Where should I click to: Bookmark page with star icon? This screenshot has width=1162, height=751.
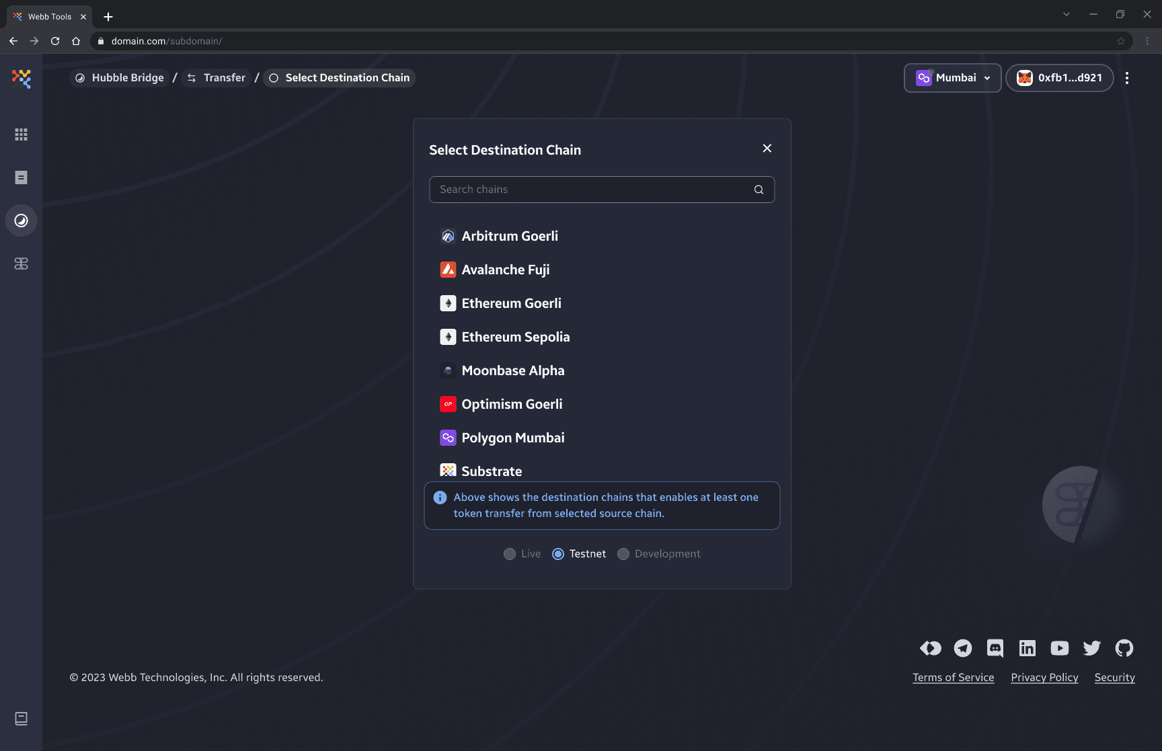(1121, 41)
